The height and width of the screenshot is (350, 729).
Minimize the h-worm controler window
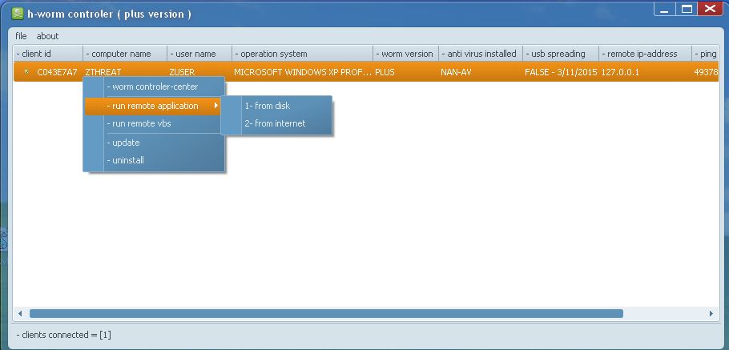click(x=665, y=9)
